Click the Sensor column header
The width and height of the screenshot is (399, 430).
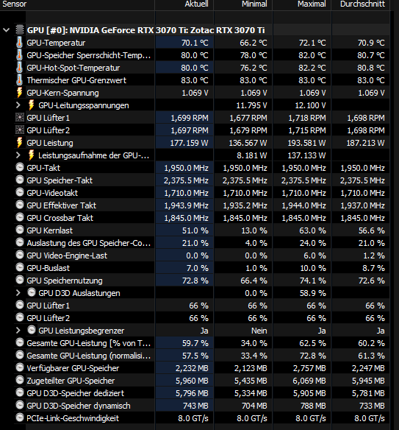pyautogui.click(x=77, y=4)
